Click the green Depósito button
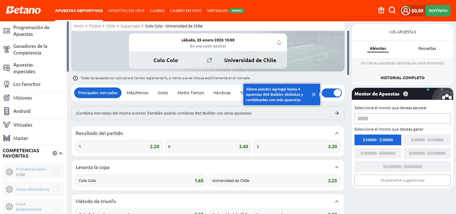Image resolution: width=456 pixels, height=214 pixels. click(438, 11)
